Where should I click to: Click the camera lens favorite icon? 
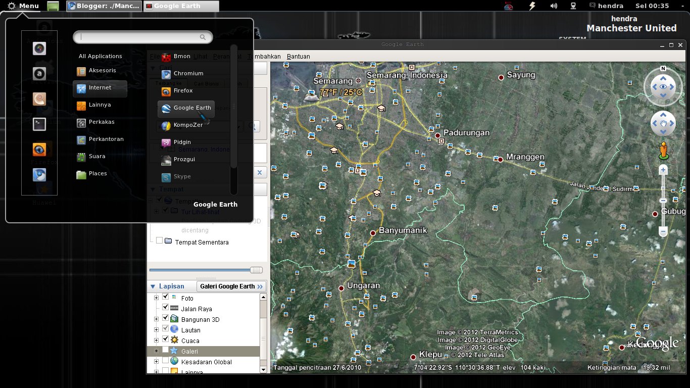(39, 48)
